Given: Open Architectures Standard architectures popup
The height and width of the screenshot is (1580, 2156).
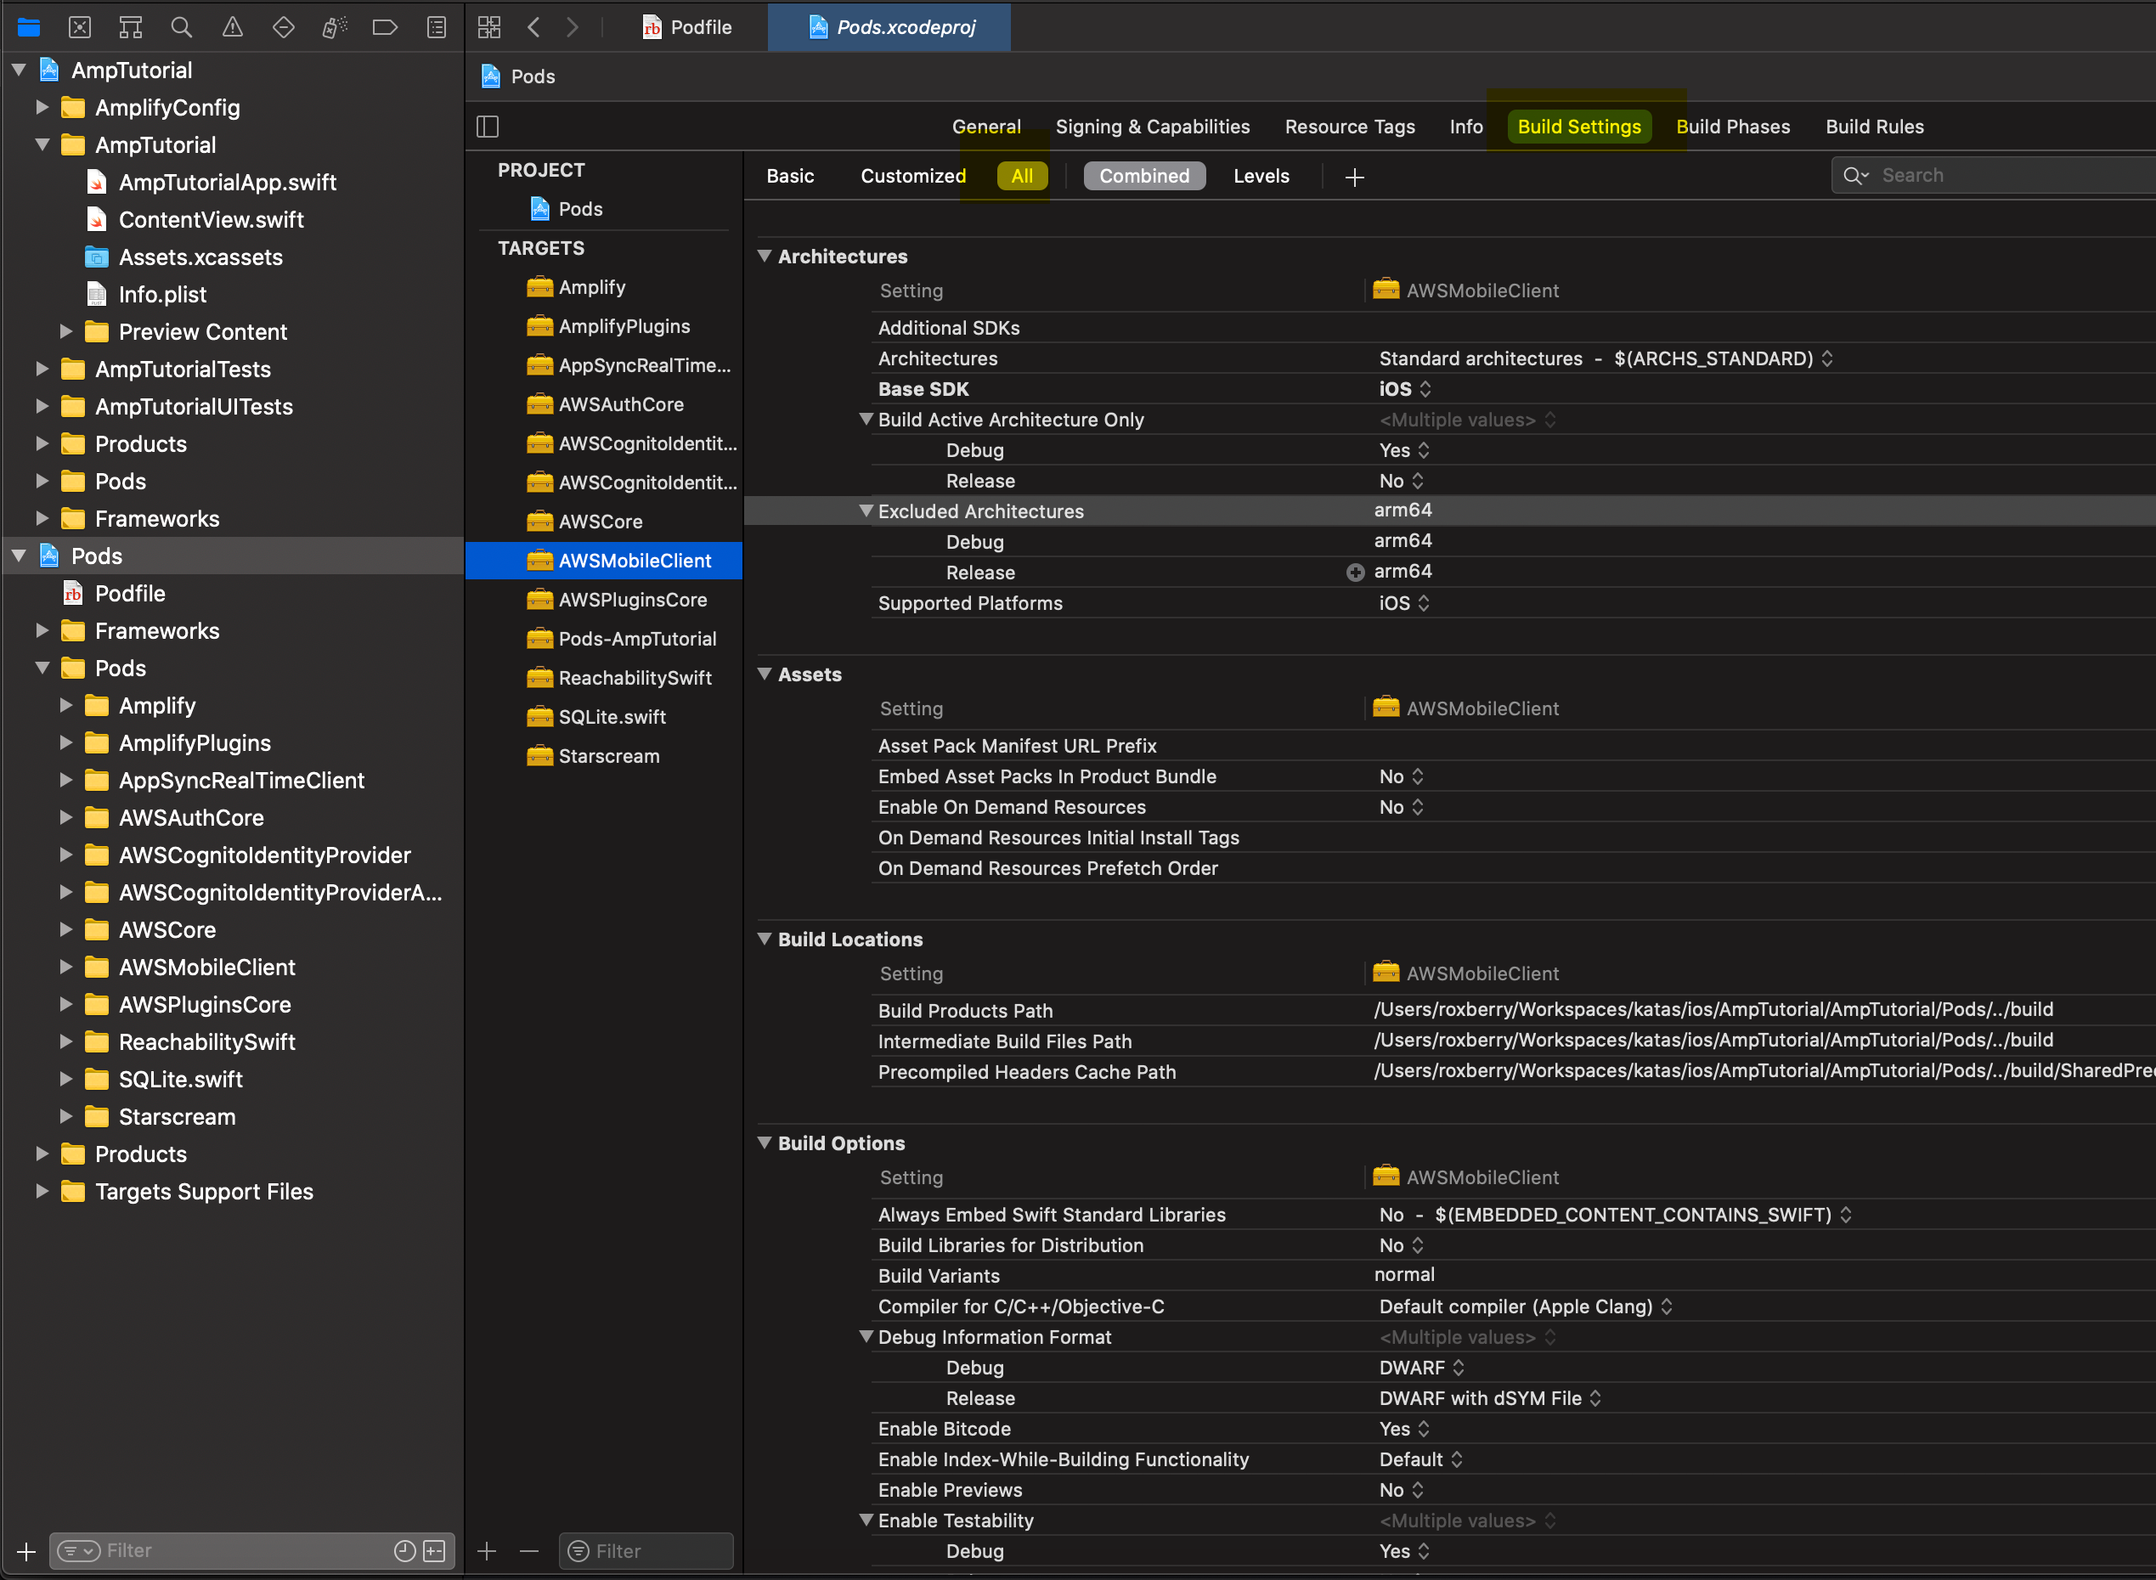Looking at the screenshot, I should coord(1606,358).
